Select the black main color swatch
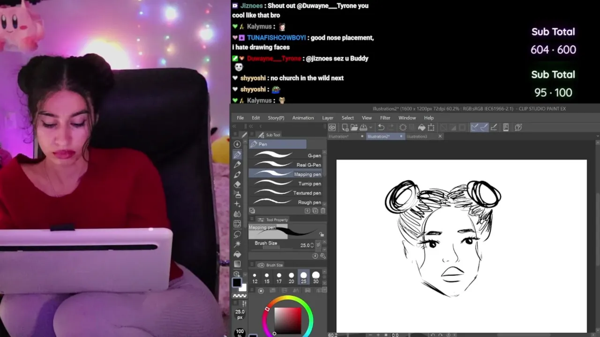 click(x=237, y=283)
